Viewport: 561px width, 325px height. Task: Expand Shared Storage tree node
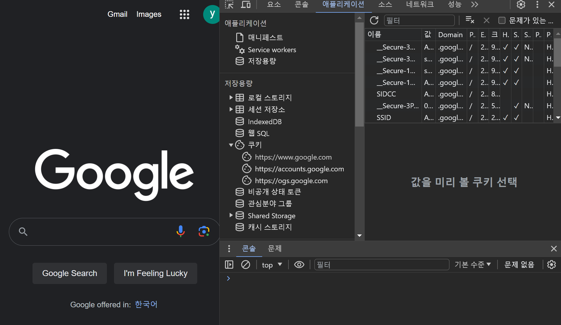click(x=231, y=215)
